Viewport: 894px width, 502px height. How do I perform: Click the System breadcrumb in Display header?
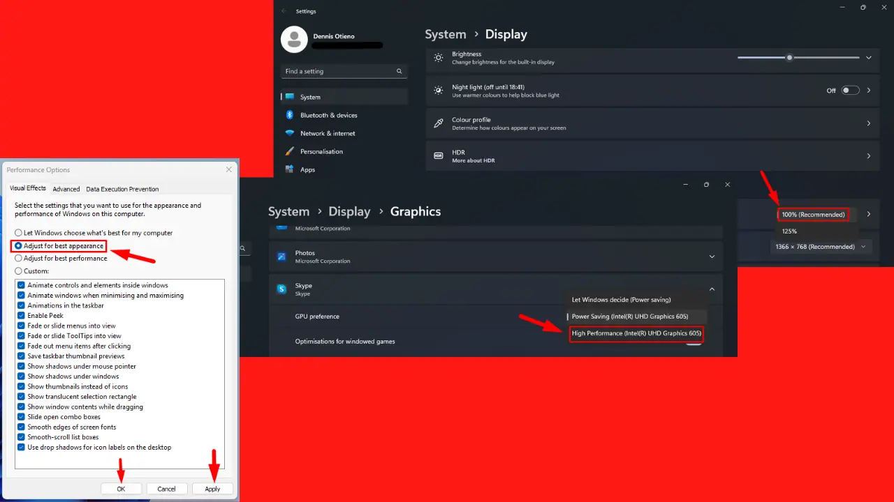pos(446,34)
